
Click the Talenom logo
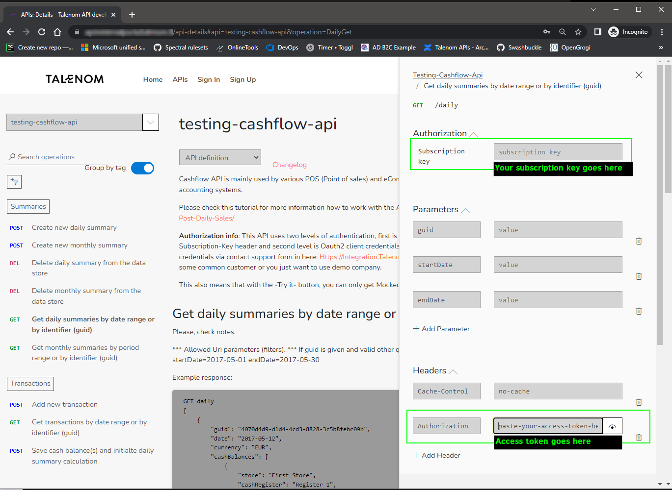coord(75,79)
